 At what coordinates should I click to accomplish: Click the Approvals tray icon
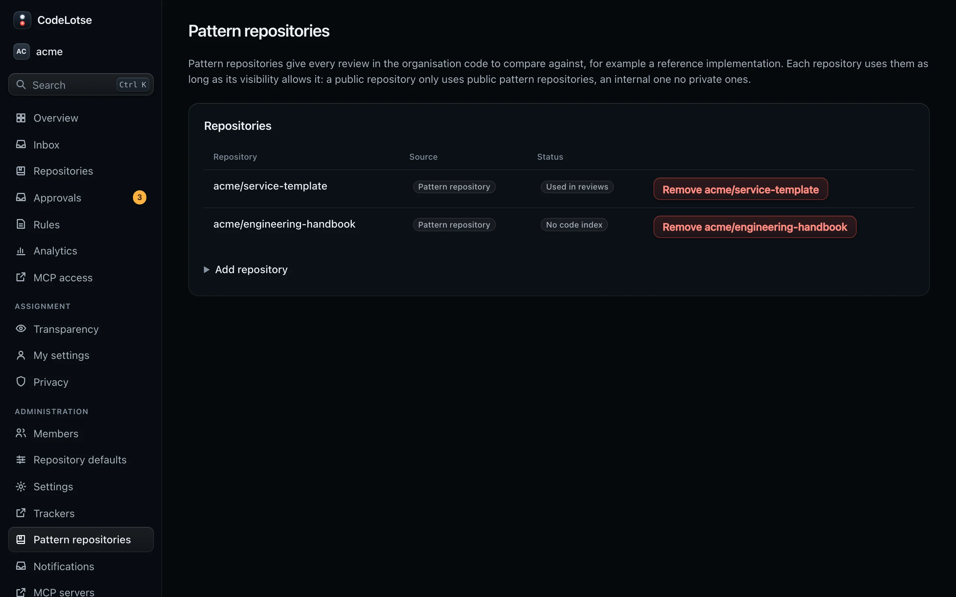pos(21,197)
